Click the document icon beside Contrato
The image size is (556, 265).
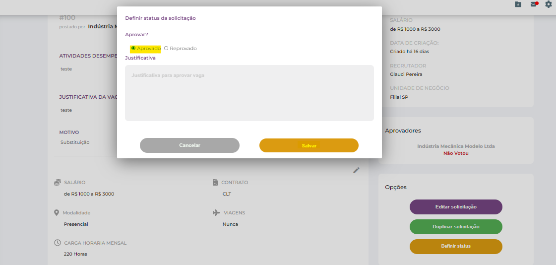click(216, 183)
